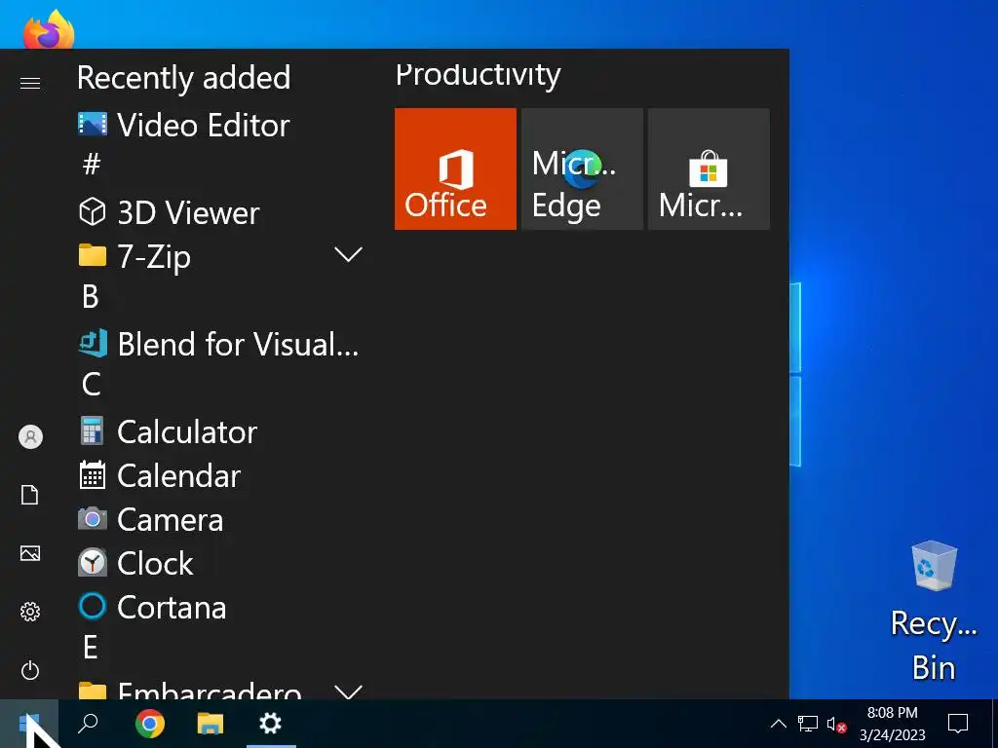Open the user account icon
Image resolution: width=998 pixels, height=748 pixels.
(x=30, y=437)
